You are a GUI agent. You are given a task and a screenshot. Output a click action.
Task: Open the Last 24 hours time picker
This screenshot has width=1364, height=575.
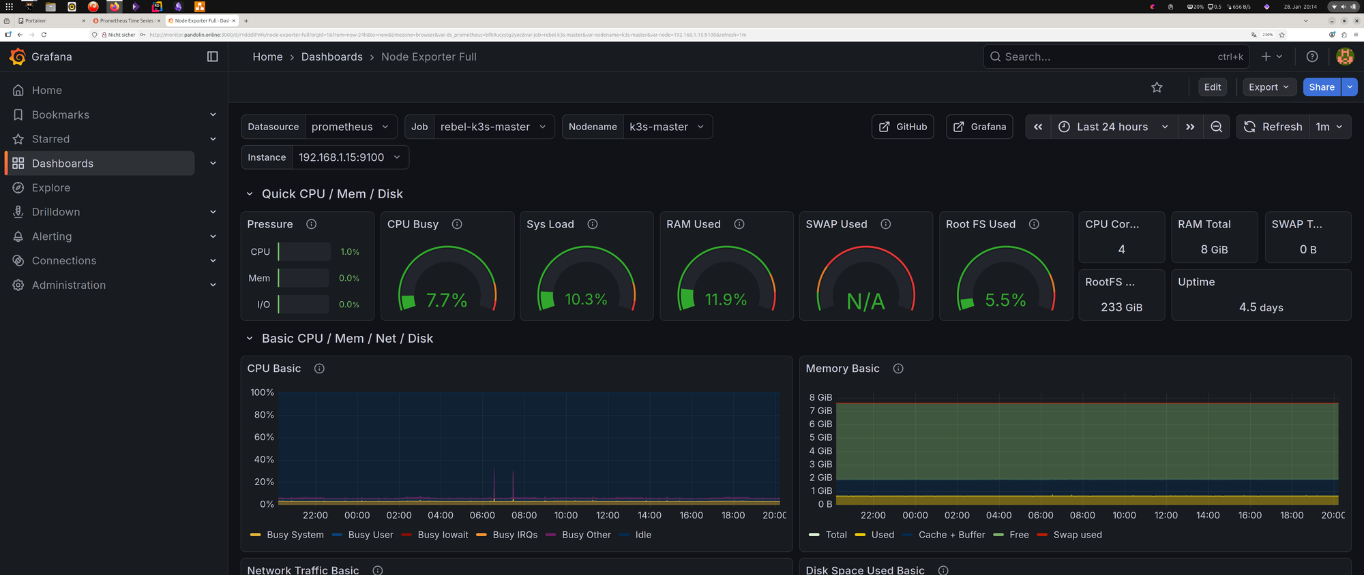coord(1112,127)
